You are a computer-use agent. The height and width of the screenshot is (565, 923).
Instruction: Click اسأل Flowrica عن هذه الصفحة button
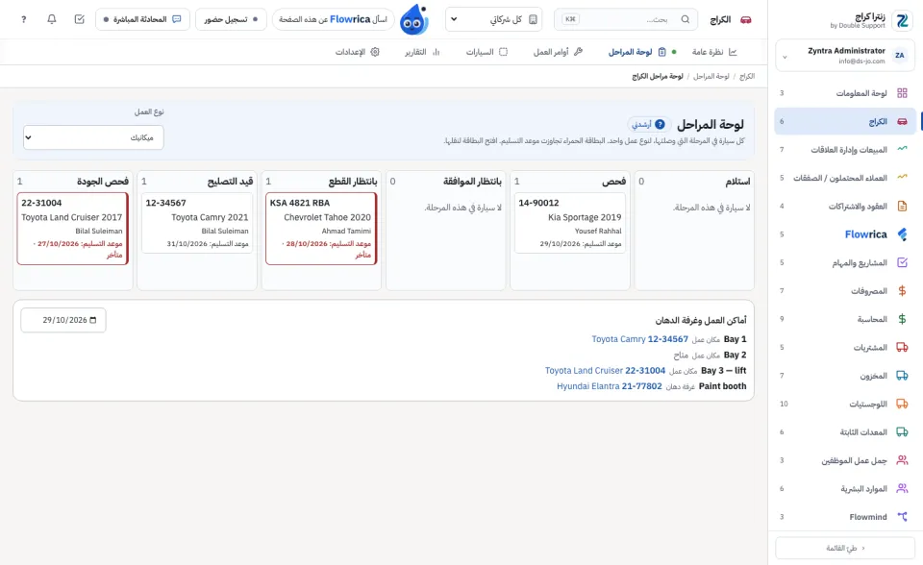(334, 19)
